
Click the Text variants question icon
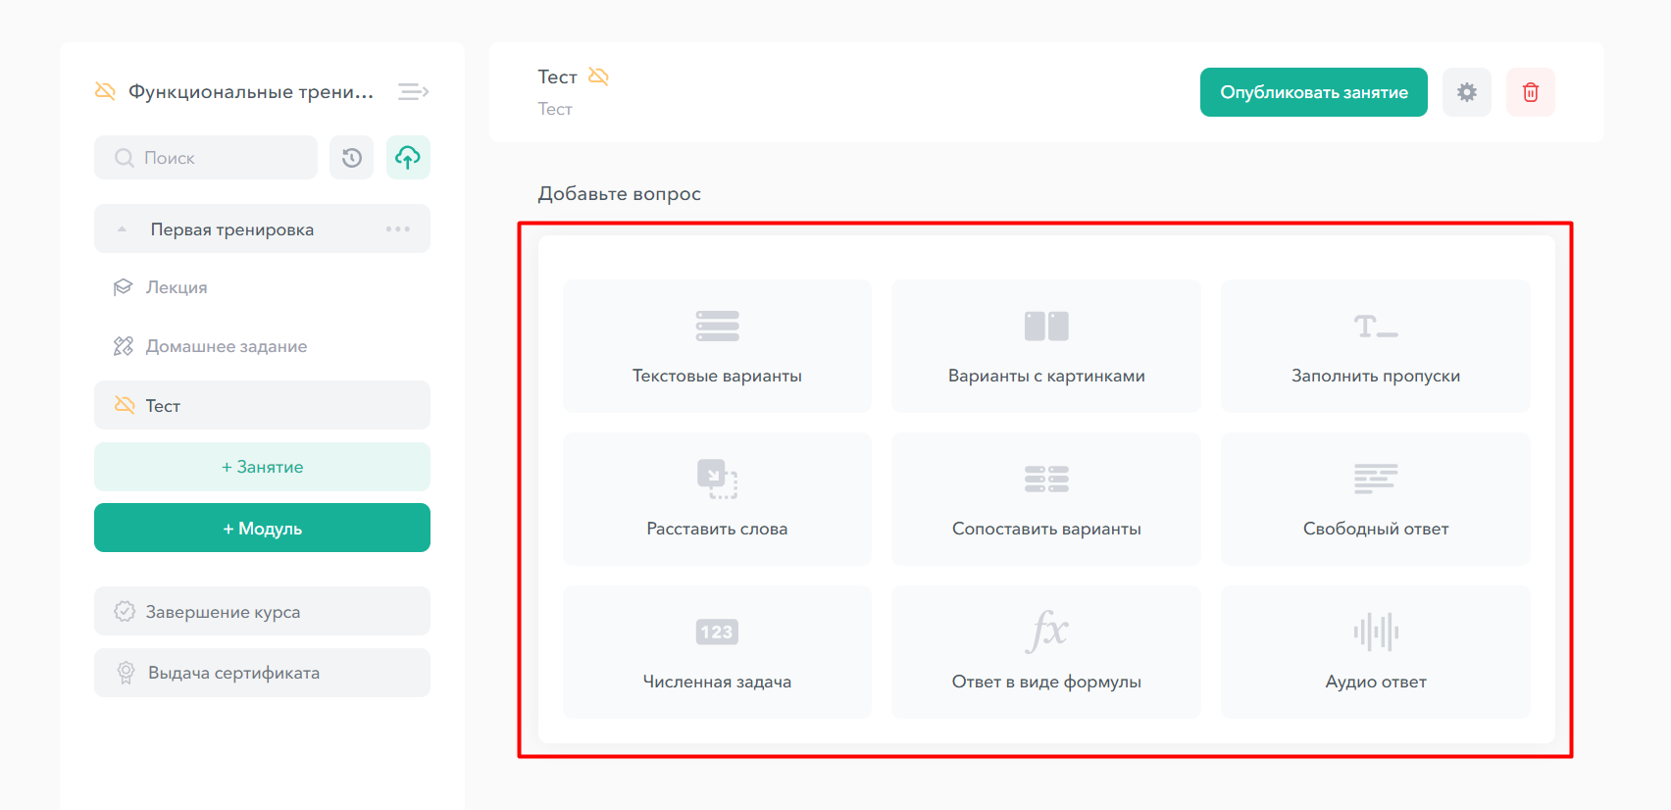pos(717,326)
